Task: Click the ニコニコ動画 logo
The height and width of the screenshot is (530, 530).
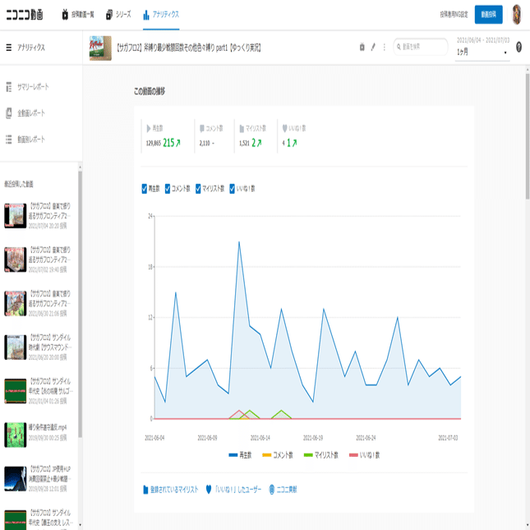Action: point(25,15)
